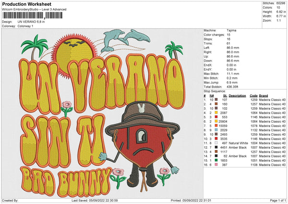The image size is (288, 204).
Task: Click the Colors value 10 in the header
Action: coord(278,8)
